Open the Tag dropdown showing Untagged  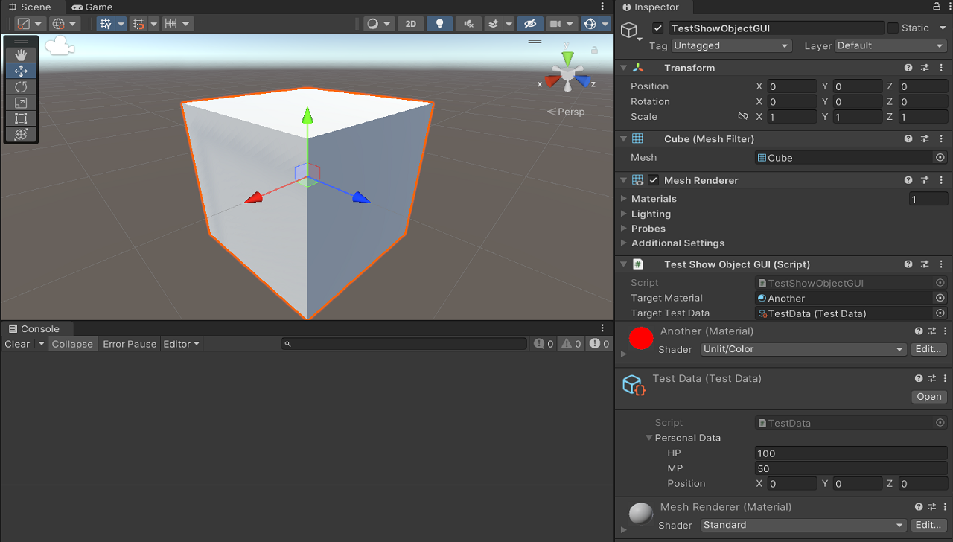[730, 46]
